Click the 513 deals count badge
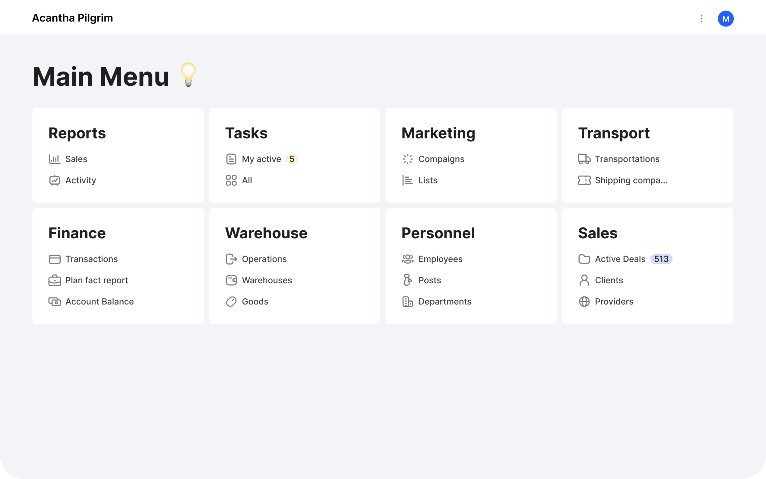766x479 pixels. (x=661, y=259)
